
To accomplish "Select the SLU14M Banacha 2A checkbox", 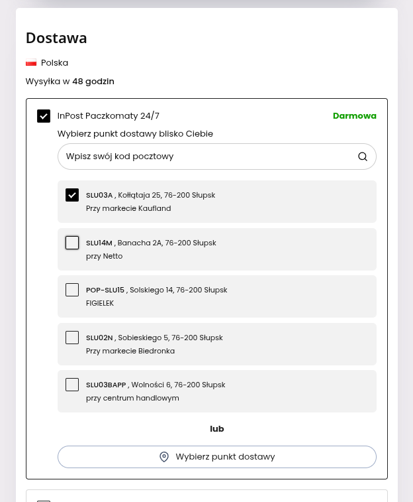I will click(x=72, y=243).
